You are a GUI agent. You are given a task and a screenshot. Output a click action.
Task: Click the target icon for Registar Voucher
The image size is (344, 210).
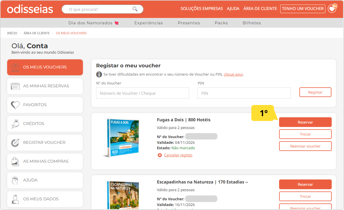[x=15, y=143]
